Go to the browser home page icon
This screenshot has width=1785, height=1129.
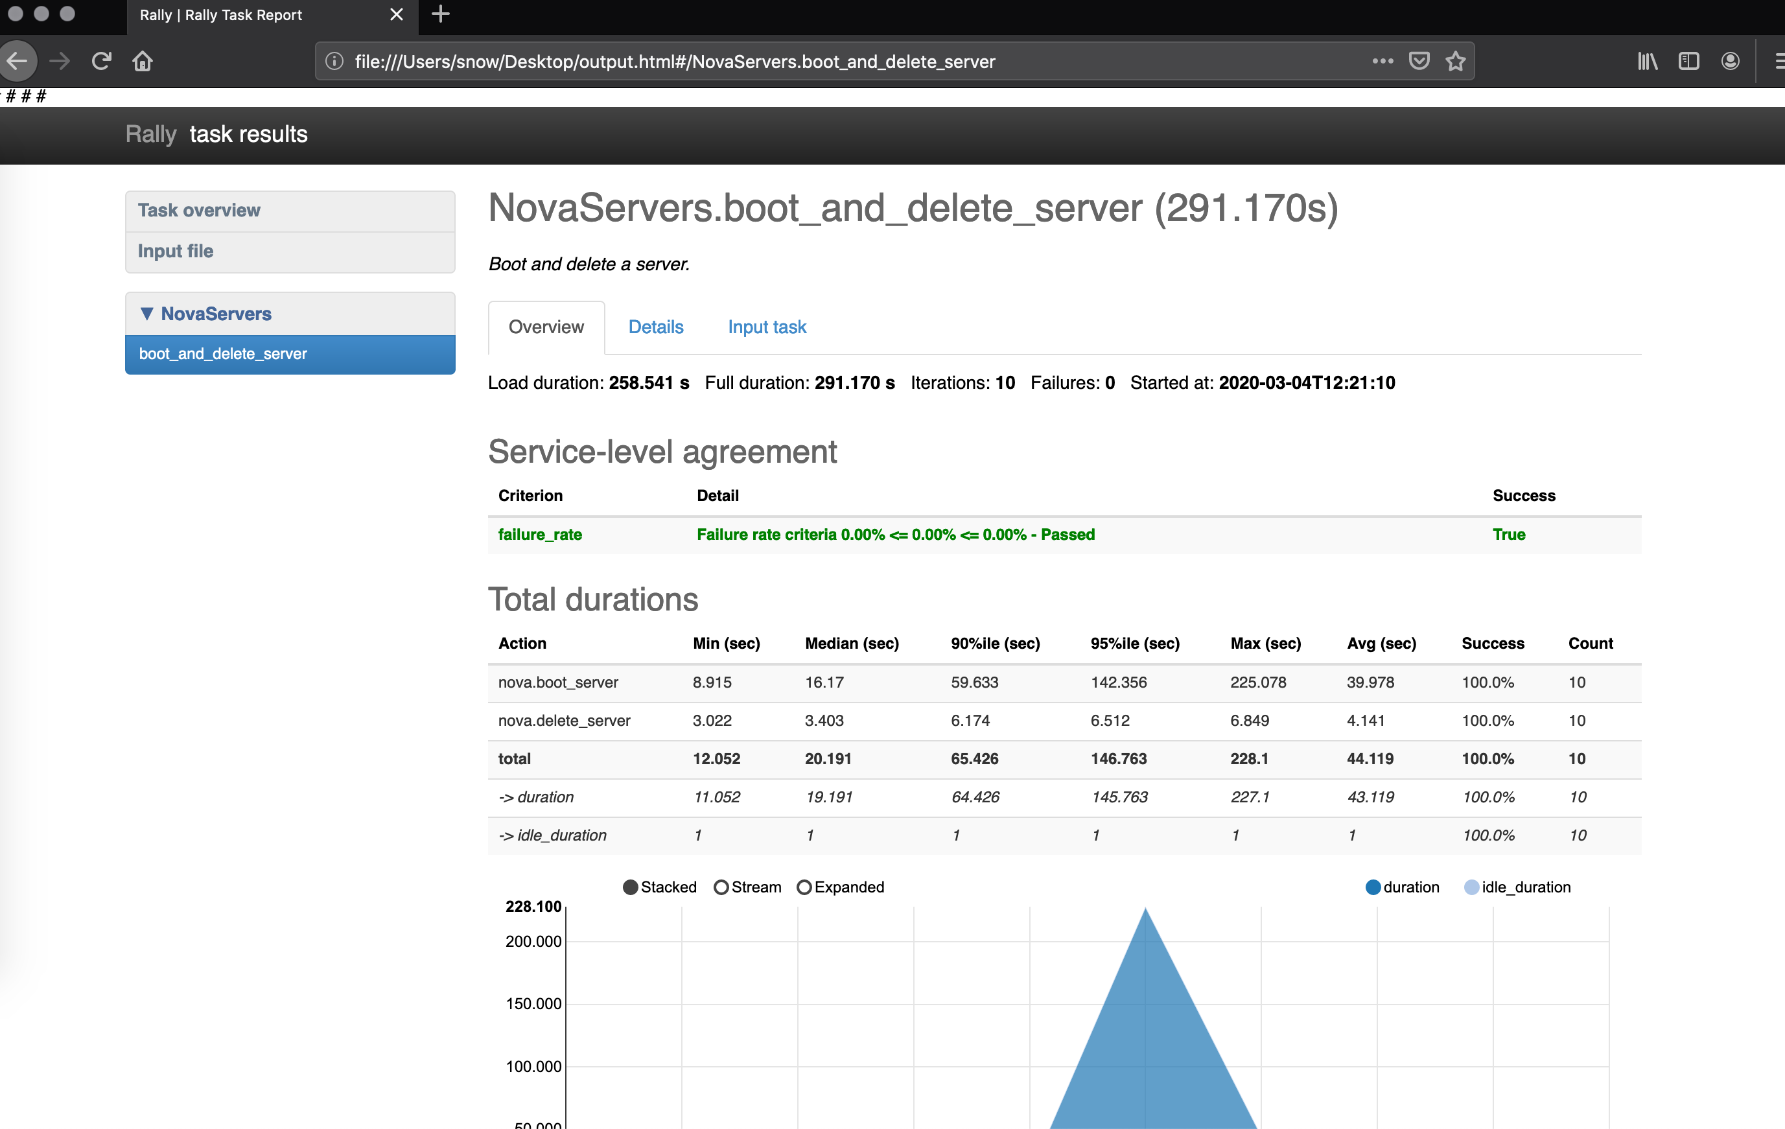click(x=143, y=61)
